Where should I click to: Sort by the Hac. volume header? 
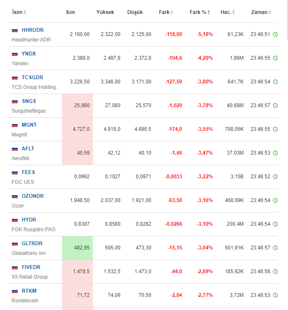click(x=228, y=12)
